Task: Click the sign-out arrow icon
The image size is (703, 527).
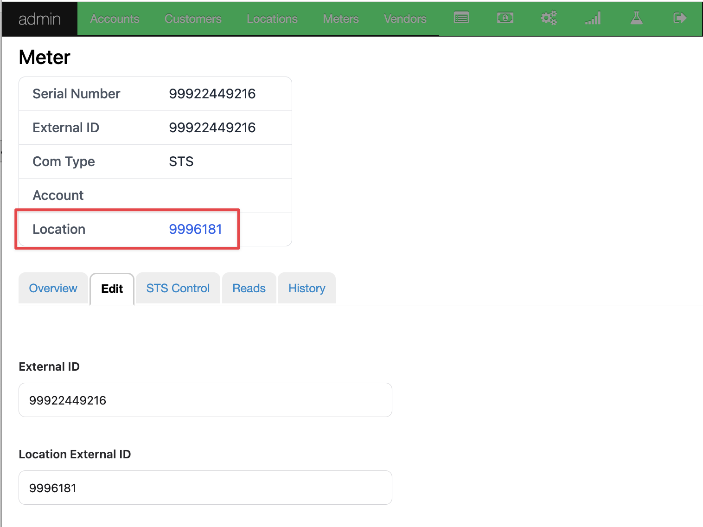Action: 679,18
